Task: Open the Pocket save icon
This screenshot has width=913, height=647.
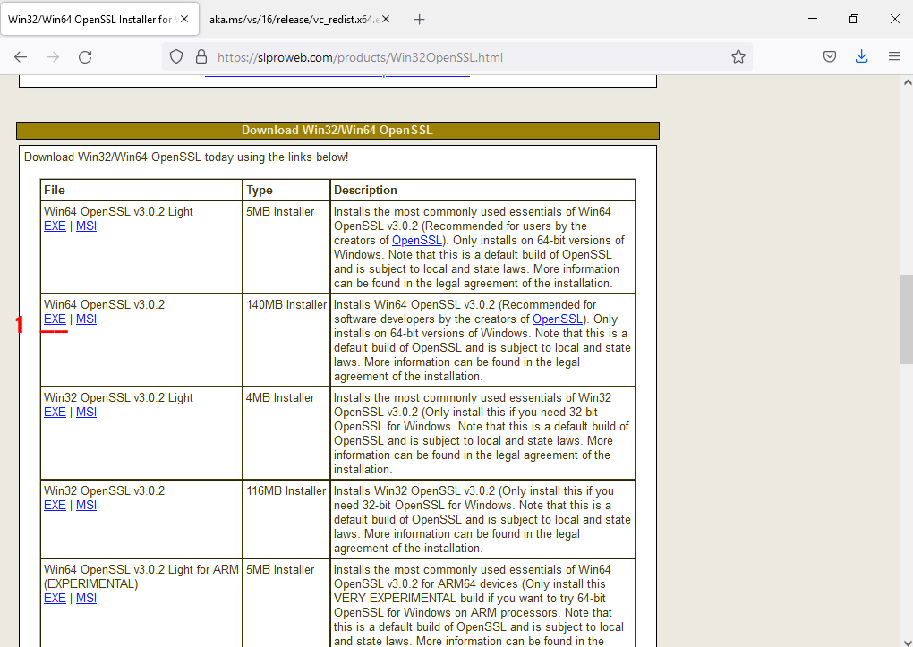Action: point(830,56)
